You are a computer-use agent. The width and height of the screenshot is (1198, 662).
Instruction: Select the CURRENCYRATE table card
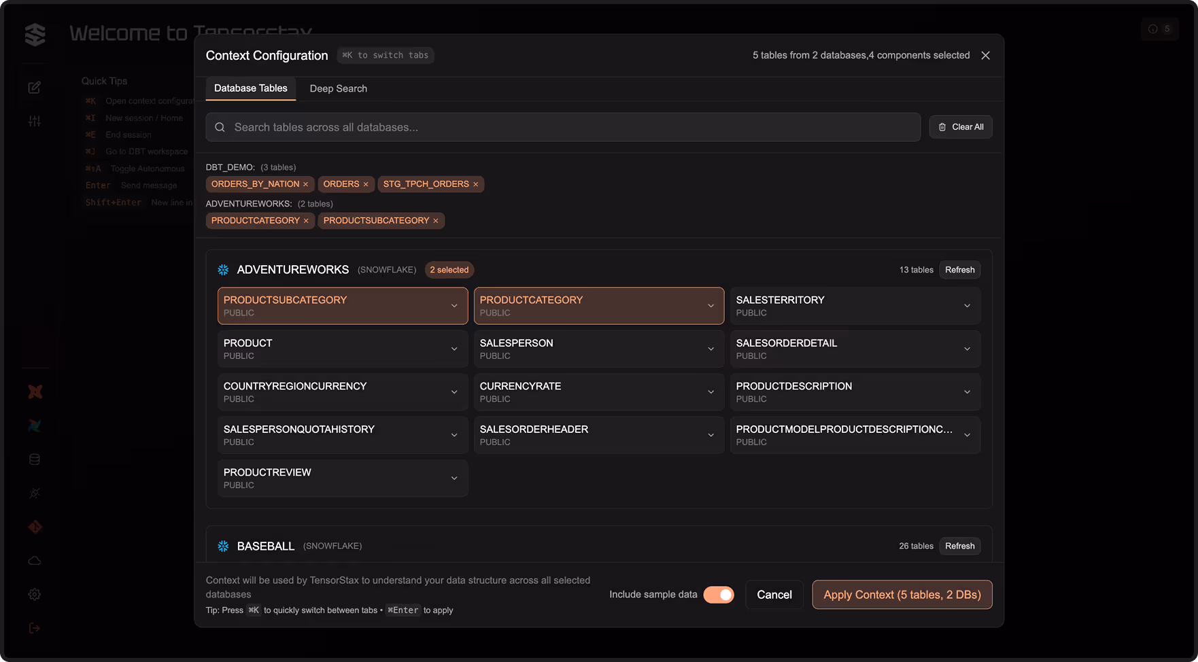pyautogui.click(x=599, y=392)
